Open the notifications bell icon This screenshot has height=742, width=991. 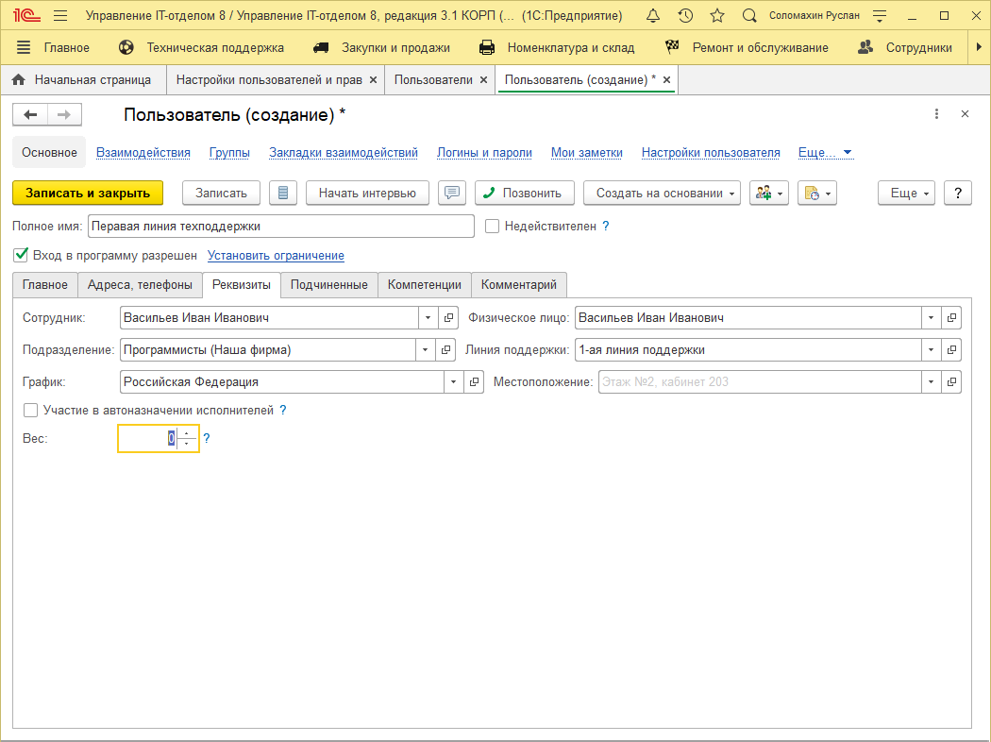653,16
